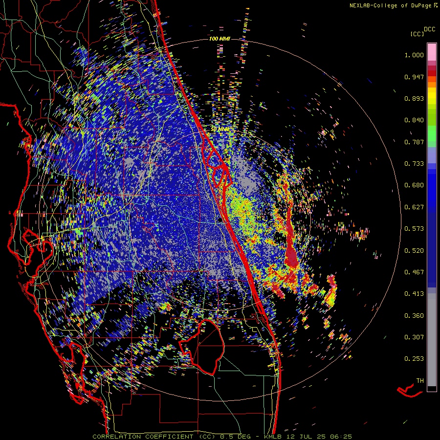Image resolution: width=440 pixels, height=440 pixels.
Task: Select the bright green segment of the color bar
Action: (432, 133)
